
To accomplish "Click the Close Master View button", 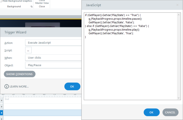I will pyautogui.click(x=42, y=3).
